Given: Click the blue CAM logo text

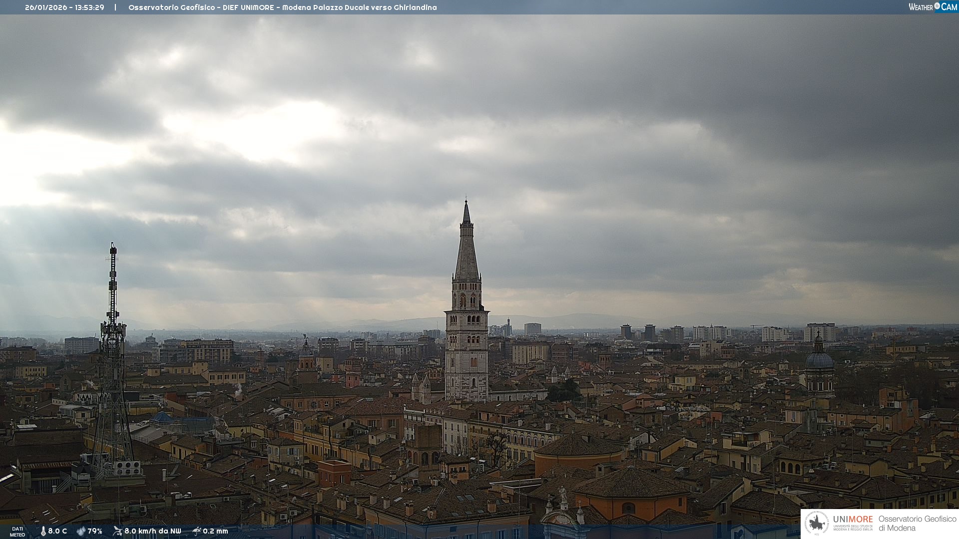Looking at the screenshot, I should [949, 7].
